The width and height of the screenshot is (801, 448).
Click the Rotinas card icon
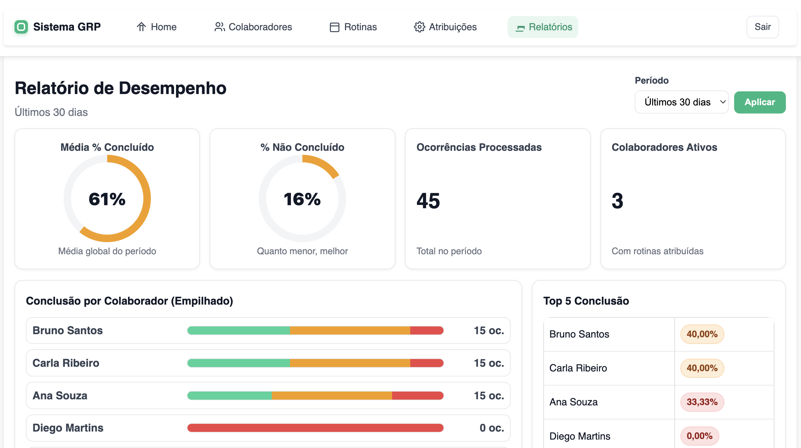point(334,27)
